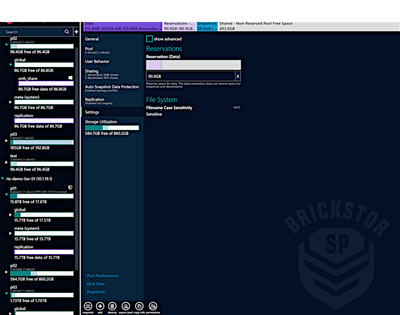The image size is (400, 315).
Task: Click the 90.9GB reservation input field
Action: coord(190,76)
